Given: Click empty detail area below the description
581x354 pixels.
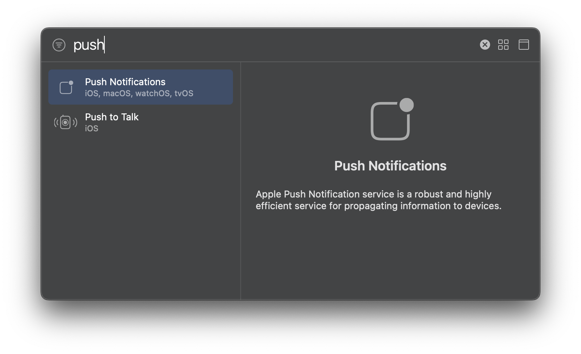Looking at the screenshot, I should pos(390,256).
